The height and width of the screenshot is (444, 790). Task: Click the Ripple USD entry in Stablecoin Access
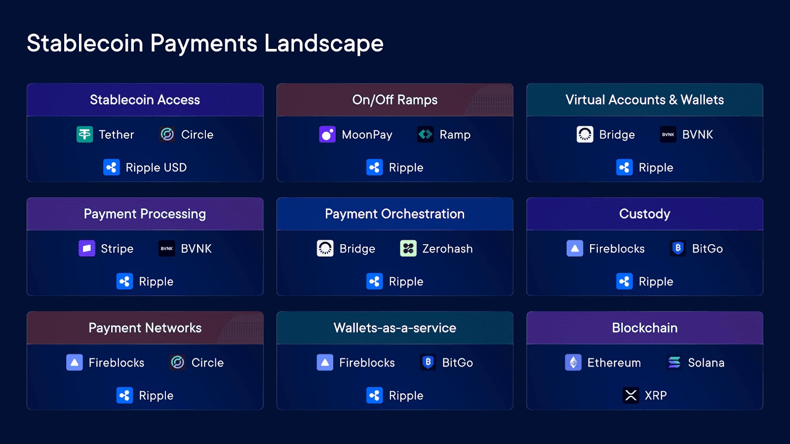click(x=145, y=167)
